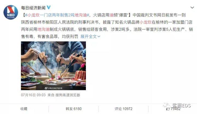Select the 转发 6180 repost tab
This screenshot has width=197, height=114.
tap(74, 109)
